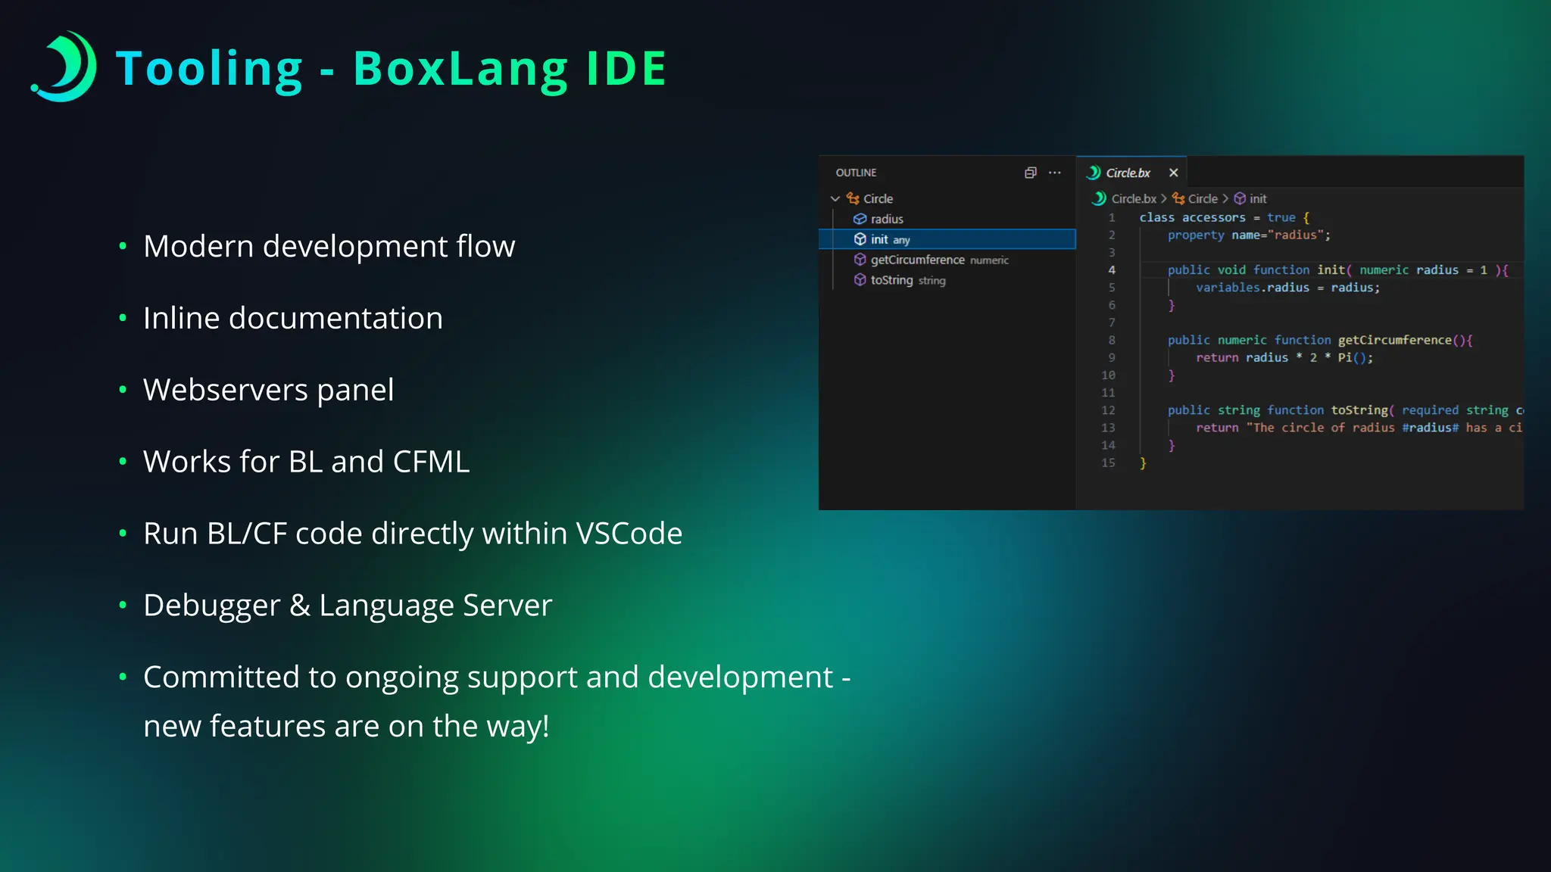Click the 'variables.radius = radius;' line
1551x872 pixels.
(1287, 288)
